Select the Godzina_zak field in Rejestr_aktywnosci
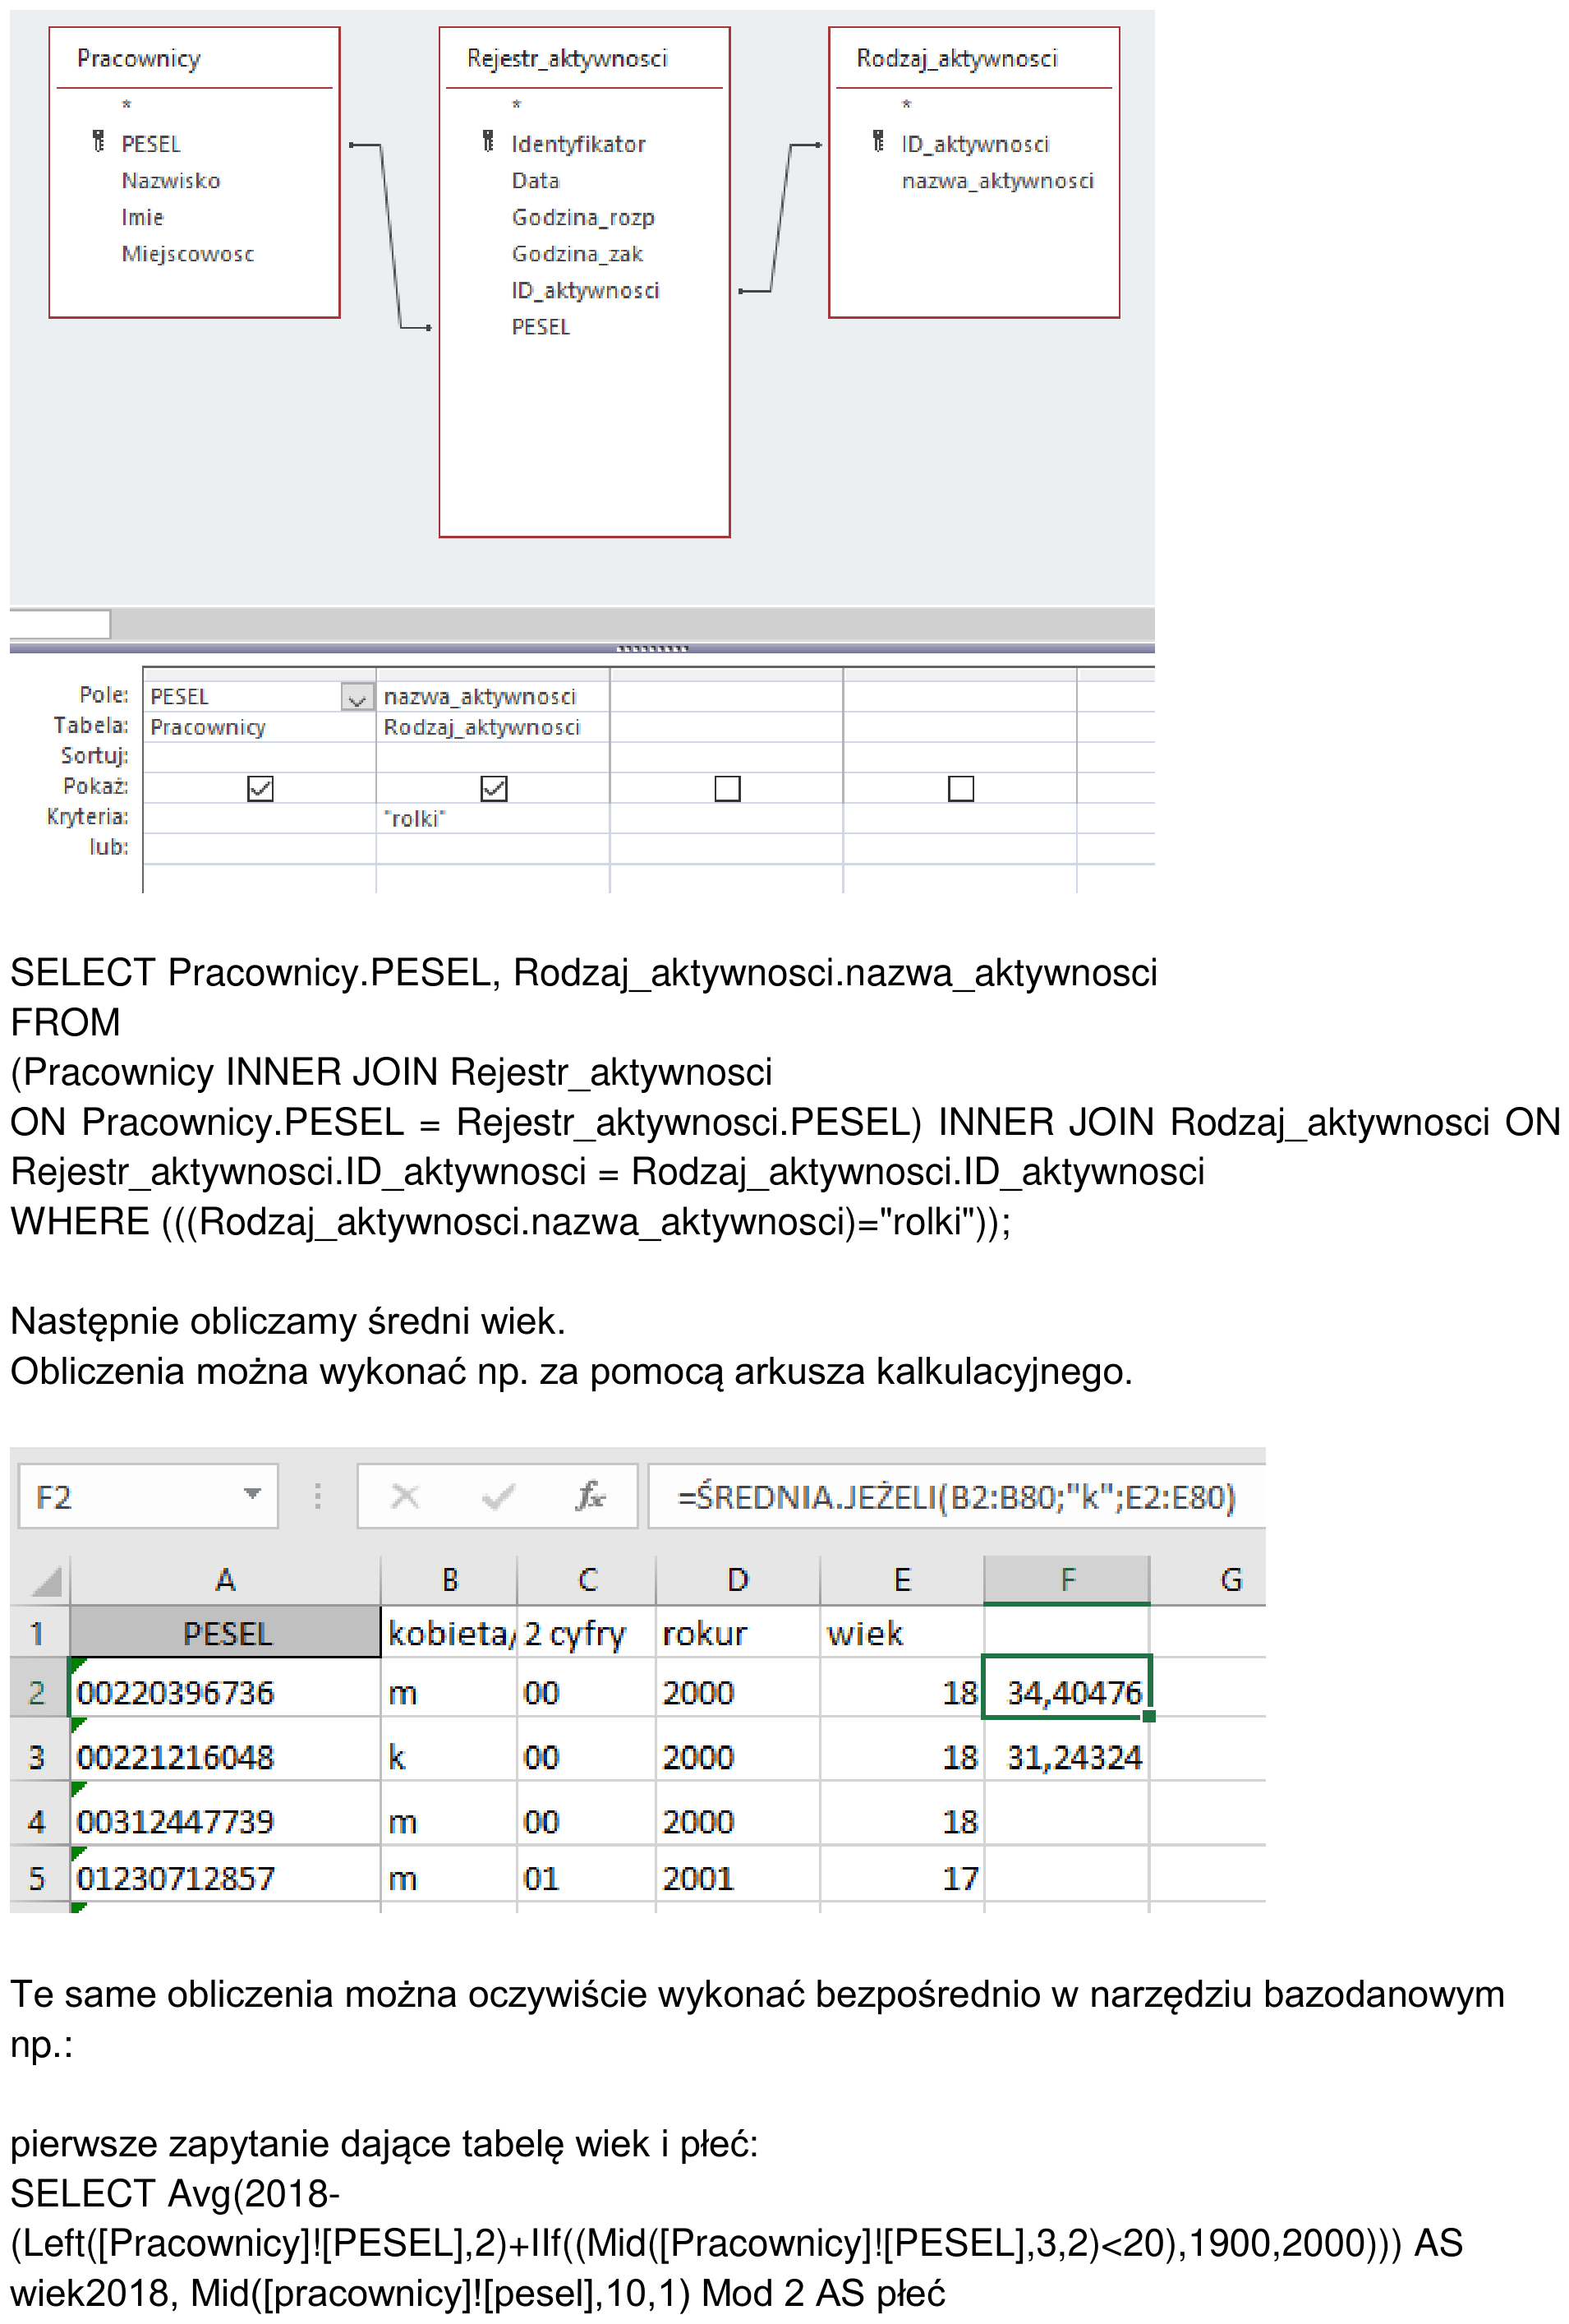1569x2324 pixels. tap(577, 254)
